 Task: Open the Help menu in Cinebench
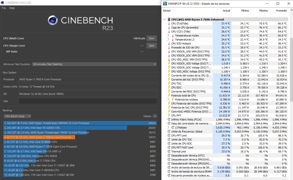[12, 8]
